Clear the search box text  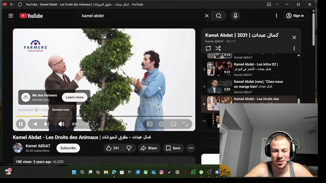[x=207, y=16]
